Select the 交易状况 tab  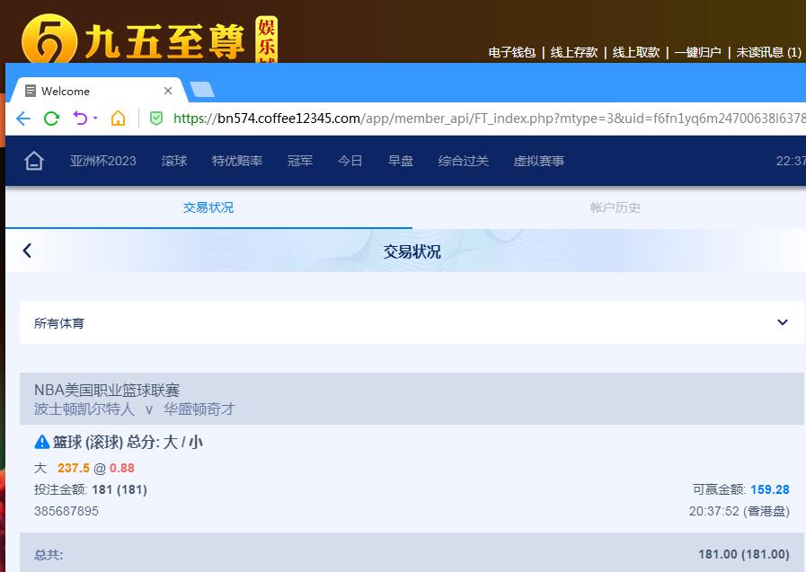(x=208, y=207)
